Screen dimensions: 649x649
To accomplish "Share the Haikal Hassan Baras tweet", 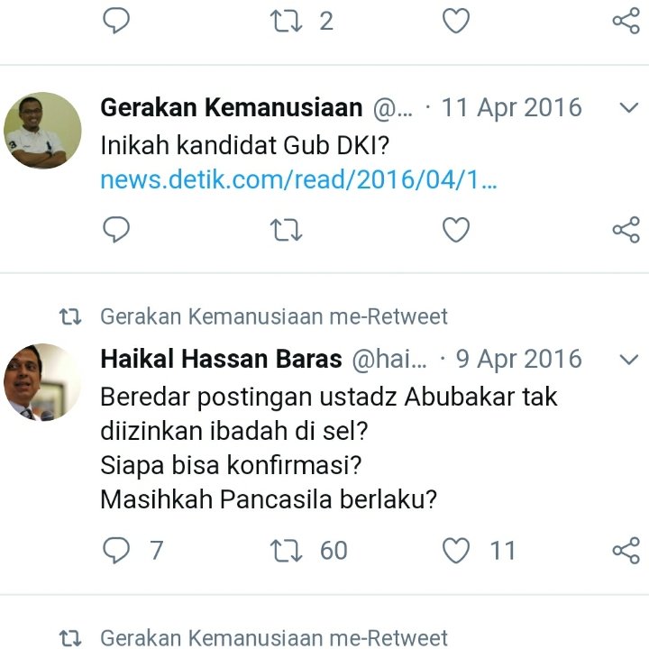I will tap(626, 551).
